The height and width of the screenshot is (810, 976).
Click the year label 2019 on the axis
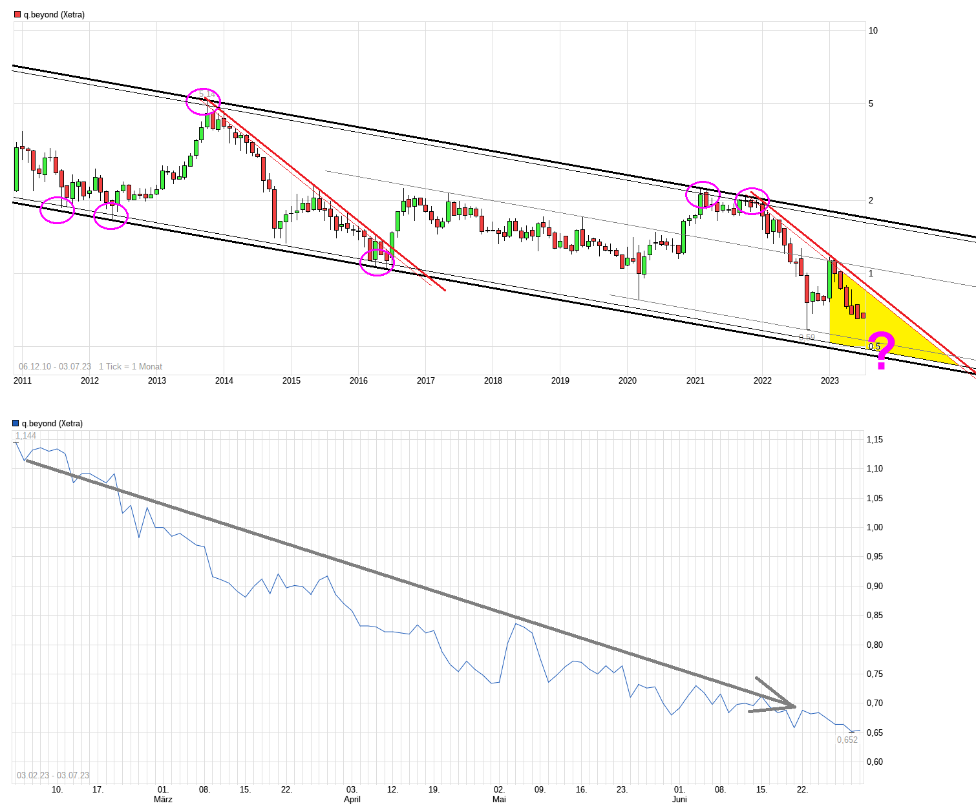(560, 380)
